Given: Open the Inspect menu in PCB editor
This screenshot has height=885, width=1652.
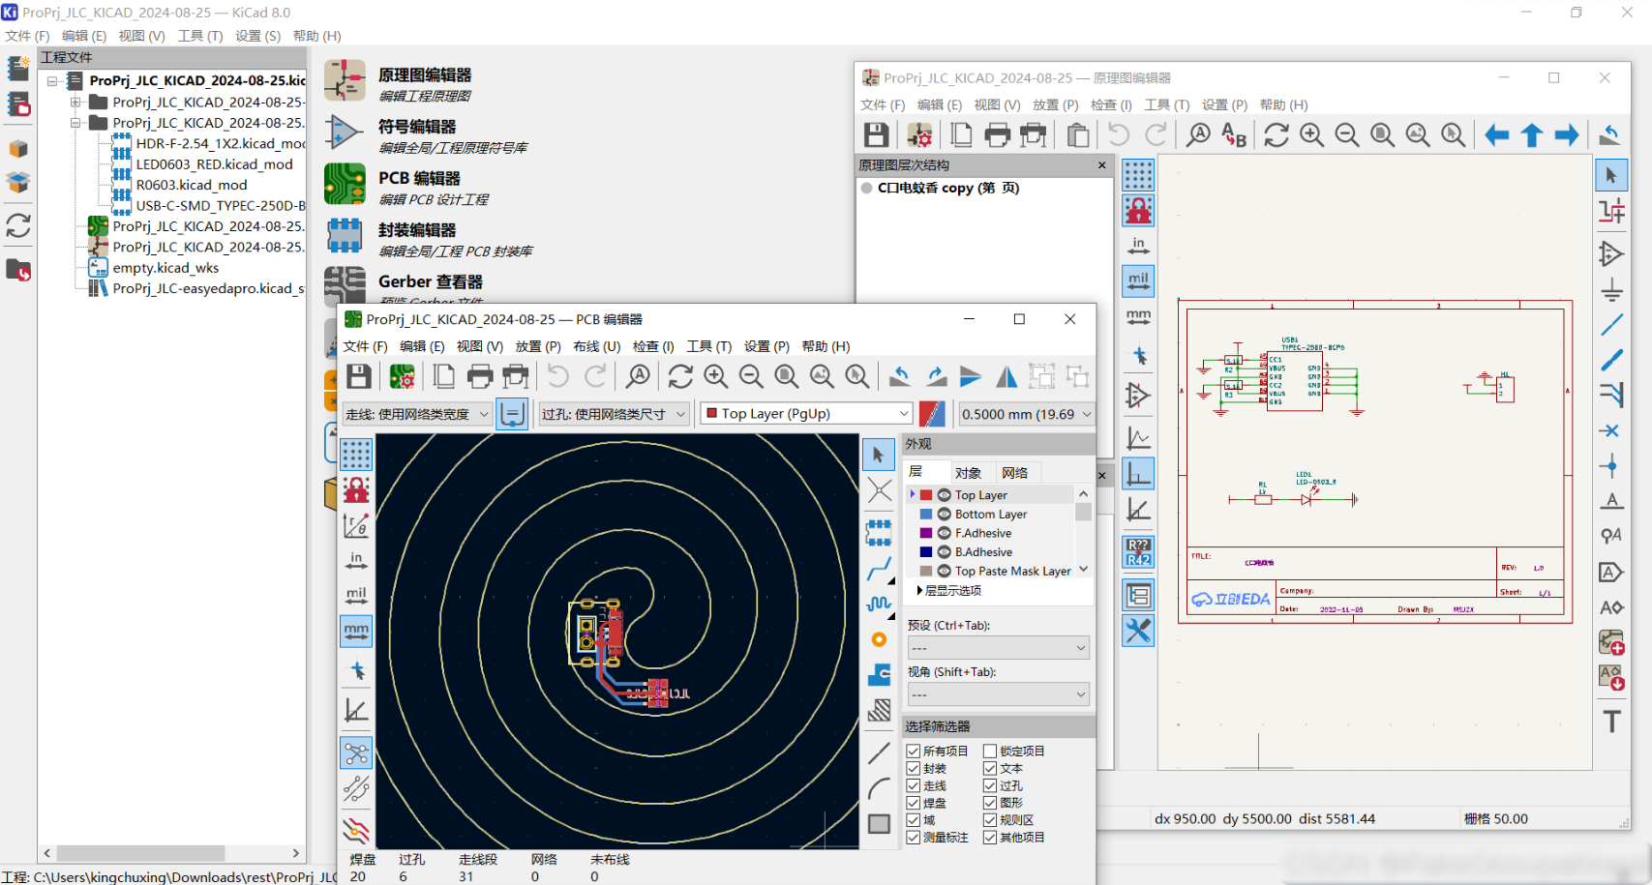Looking at the screenshot, I should pyautogui.click(x=653, y=346).
